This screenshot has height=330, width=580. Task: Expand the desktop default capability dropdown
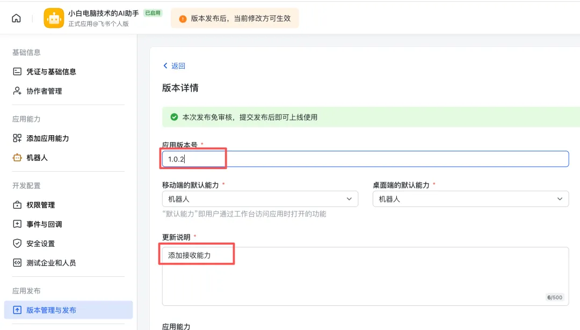click(470, 199)
